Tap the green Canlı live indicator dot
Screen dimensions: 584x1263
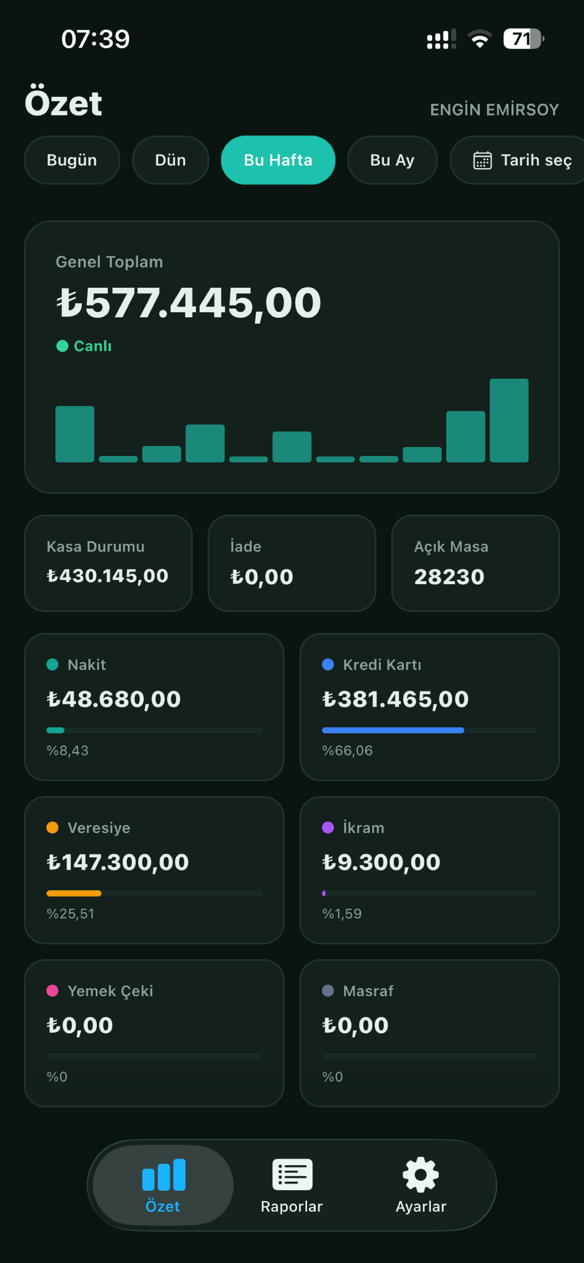coord(62,346)
